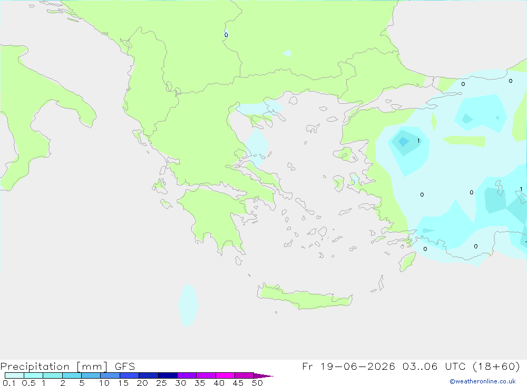Click the 25 mm dark navy swatch

tap(168, 375)
